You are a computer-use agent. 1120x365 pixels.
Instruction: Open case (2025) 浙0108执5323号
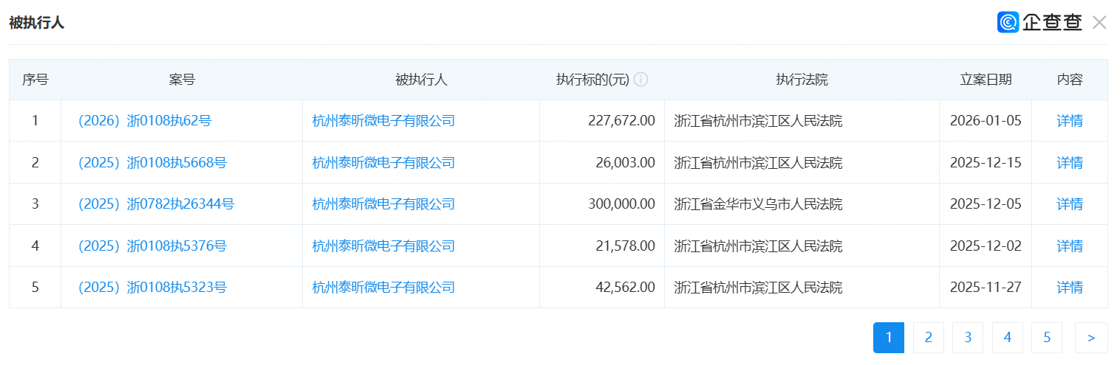coord(152,288)
